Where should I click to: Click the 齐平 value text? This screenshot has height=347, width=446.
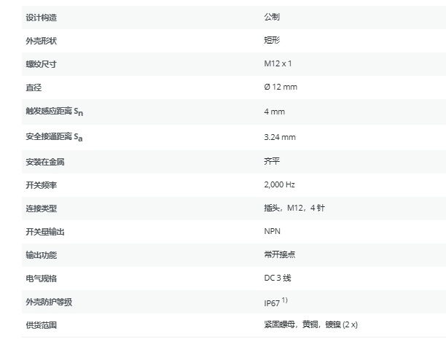[272, 161]
